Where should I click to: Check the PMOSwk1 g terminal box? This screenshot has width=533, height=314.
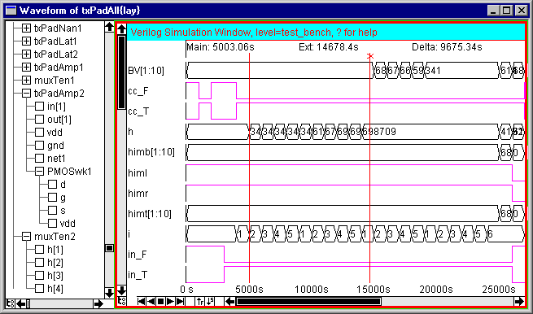(52, 198)
